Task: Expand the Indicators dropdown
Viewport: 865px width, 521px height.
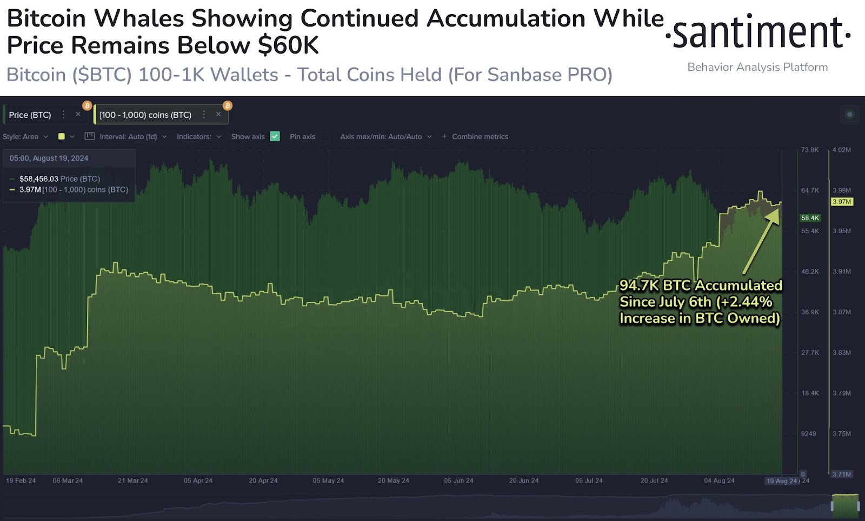Action: [x=198, y=136]
